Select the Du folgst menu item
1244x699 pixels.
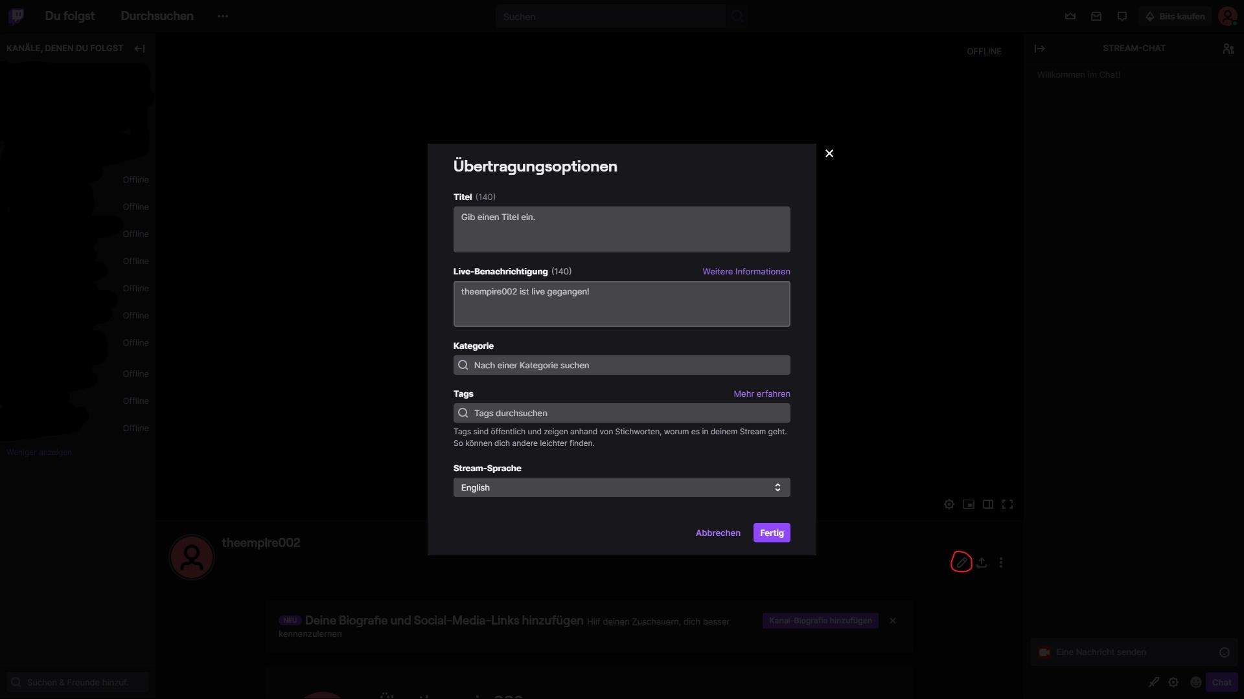(69, 16)
